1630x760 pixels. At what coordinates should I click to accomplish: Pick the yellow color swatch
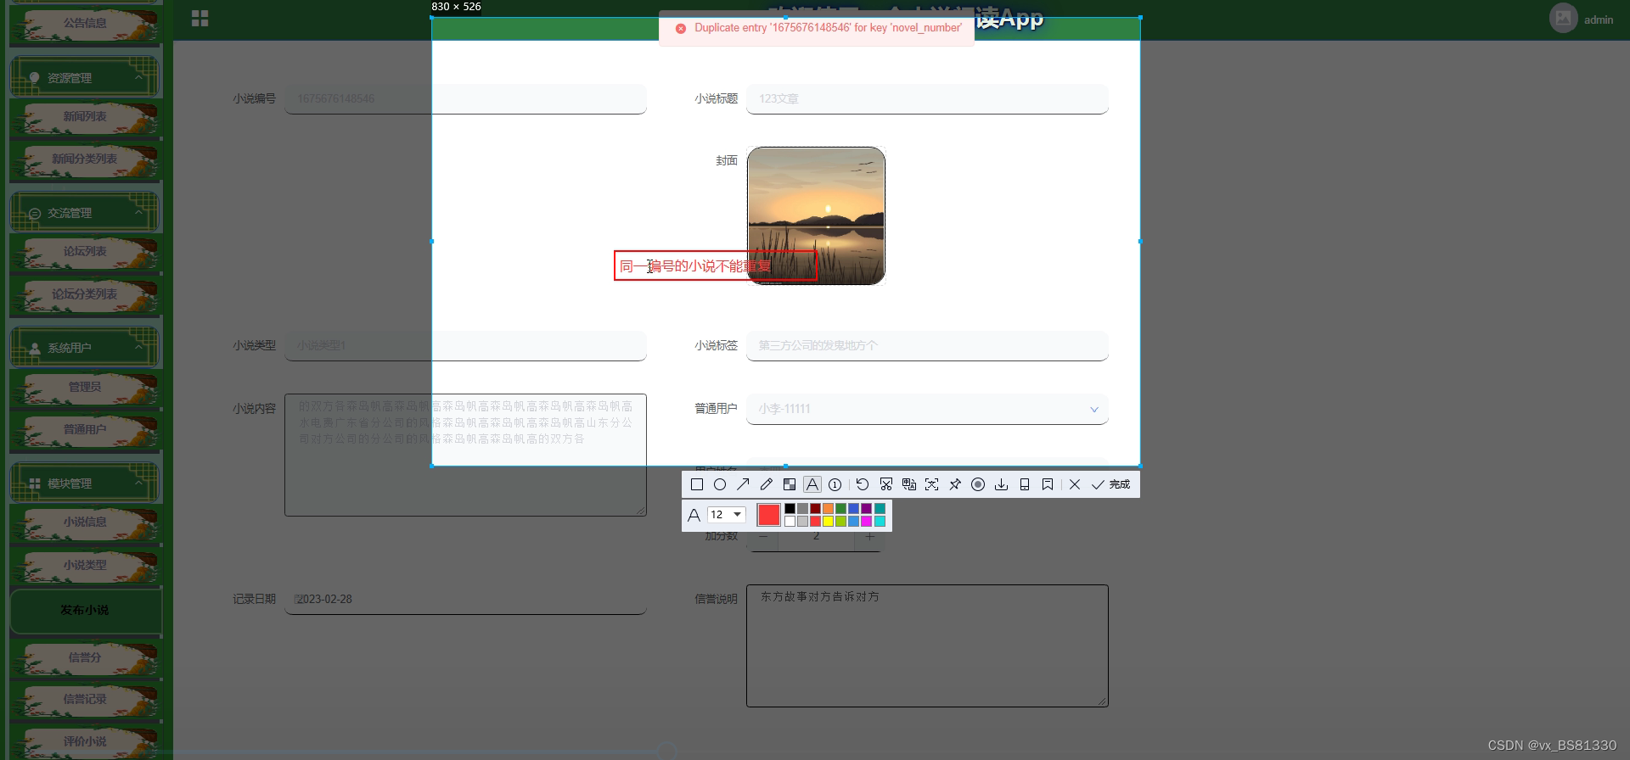coord(829,521)
